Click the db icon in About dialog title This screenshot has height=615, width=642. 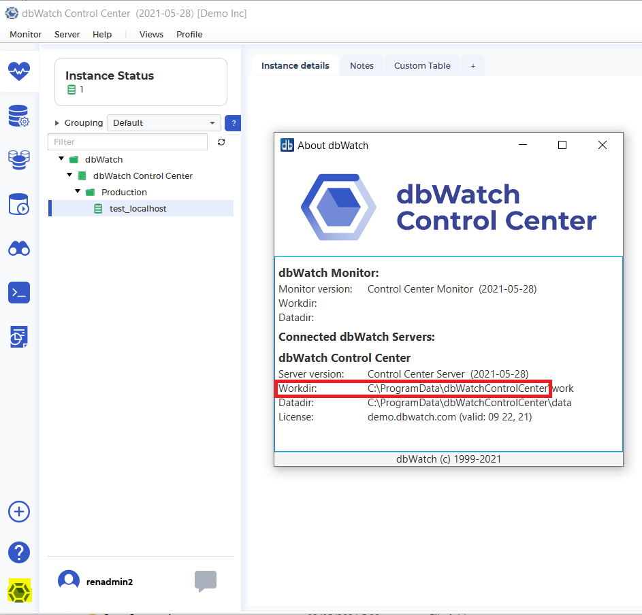coord(287,145)
